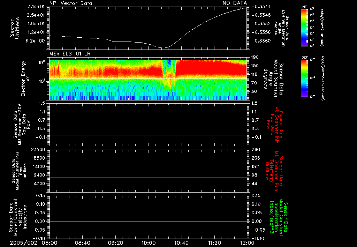Click the Electron Energy eV axis title

coord(25,78)
